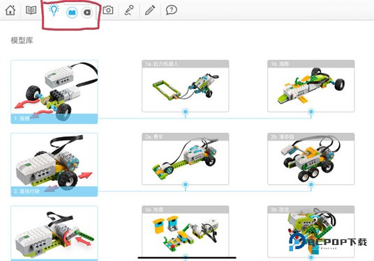Open model 3b. 恐龙 dinosaur
The height and width of the screenshot is (261, 374).
point(311,232)
